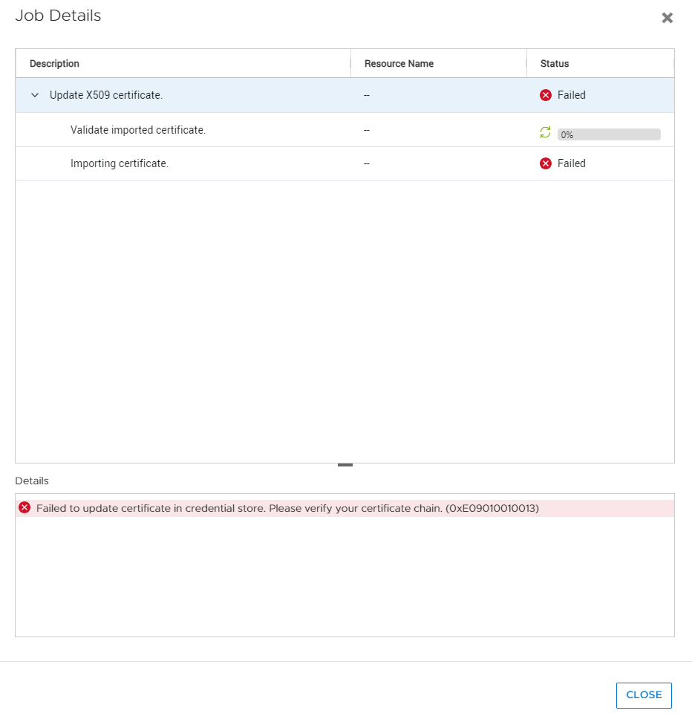692x719 pixels.
Task: Click the Failed badge in the highlighted row
Action: pos(566,94)
